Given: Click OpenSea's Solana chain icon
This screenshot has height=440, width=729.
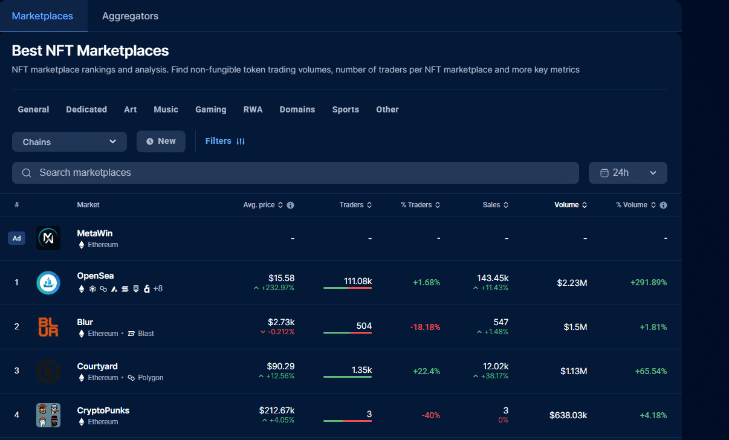Looking at the screenshot, I should (125, 289).
